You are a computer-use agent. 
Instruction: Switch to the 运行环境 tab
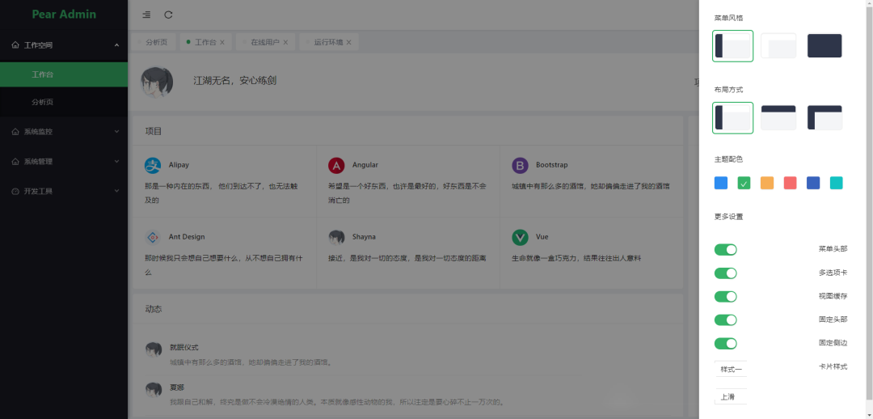[327, 42]
